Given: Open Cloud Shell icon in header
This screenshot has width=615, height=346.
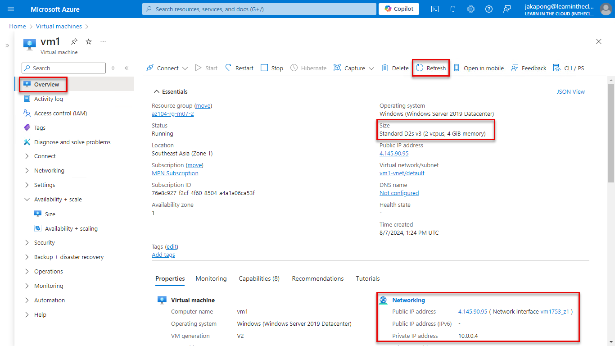Looking at the screenshot, I should pyautogui.click(x=435, y=9).
